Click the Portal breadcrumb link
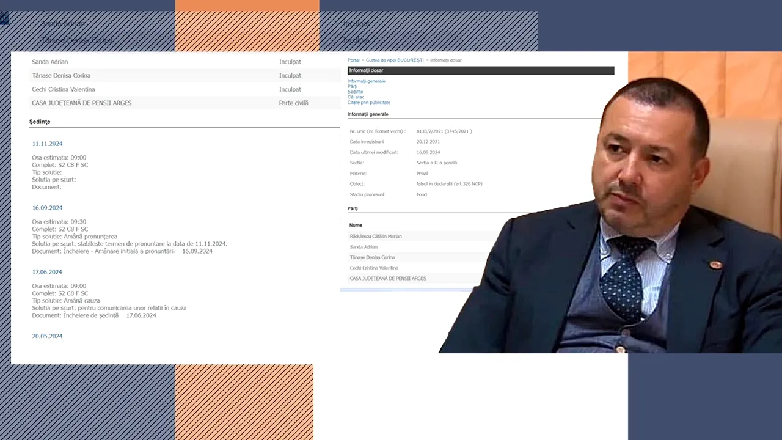The height and width of the screenshot is (440, 782). click(x=353, y=61)
